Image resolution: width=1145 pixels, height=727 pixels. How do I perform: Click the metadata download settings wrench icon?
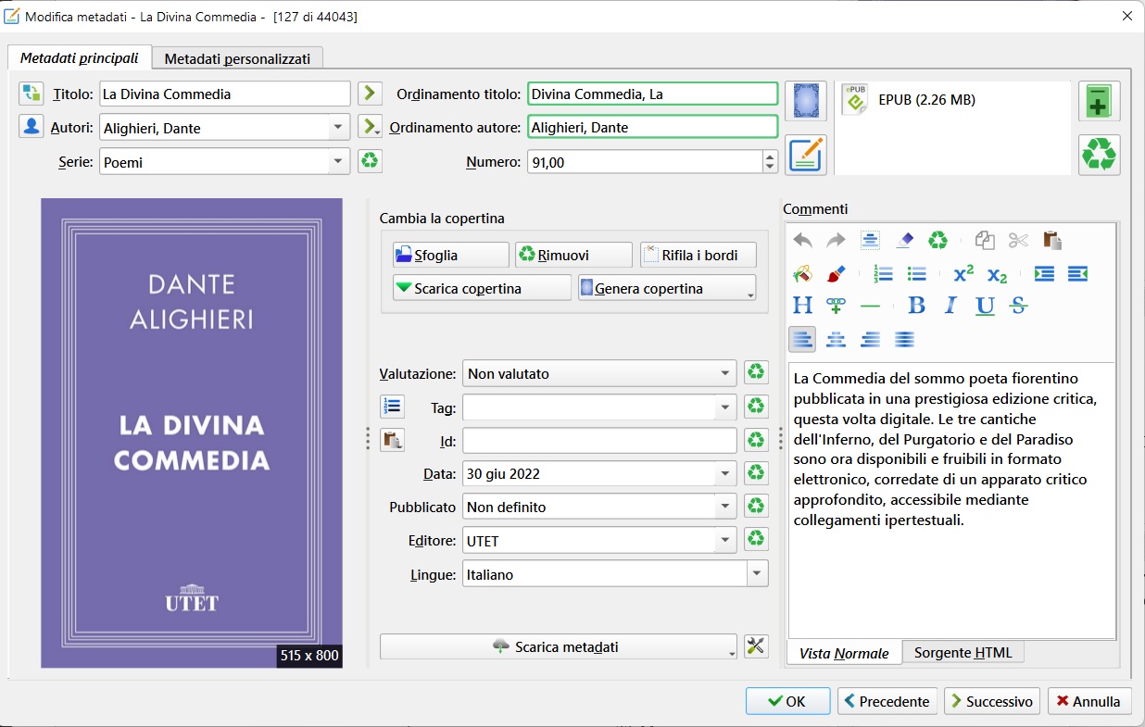pyautogui.click(x=756, y=646)
